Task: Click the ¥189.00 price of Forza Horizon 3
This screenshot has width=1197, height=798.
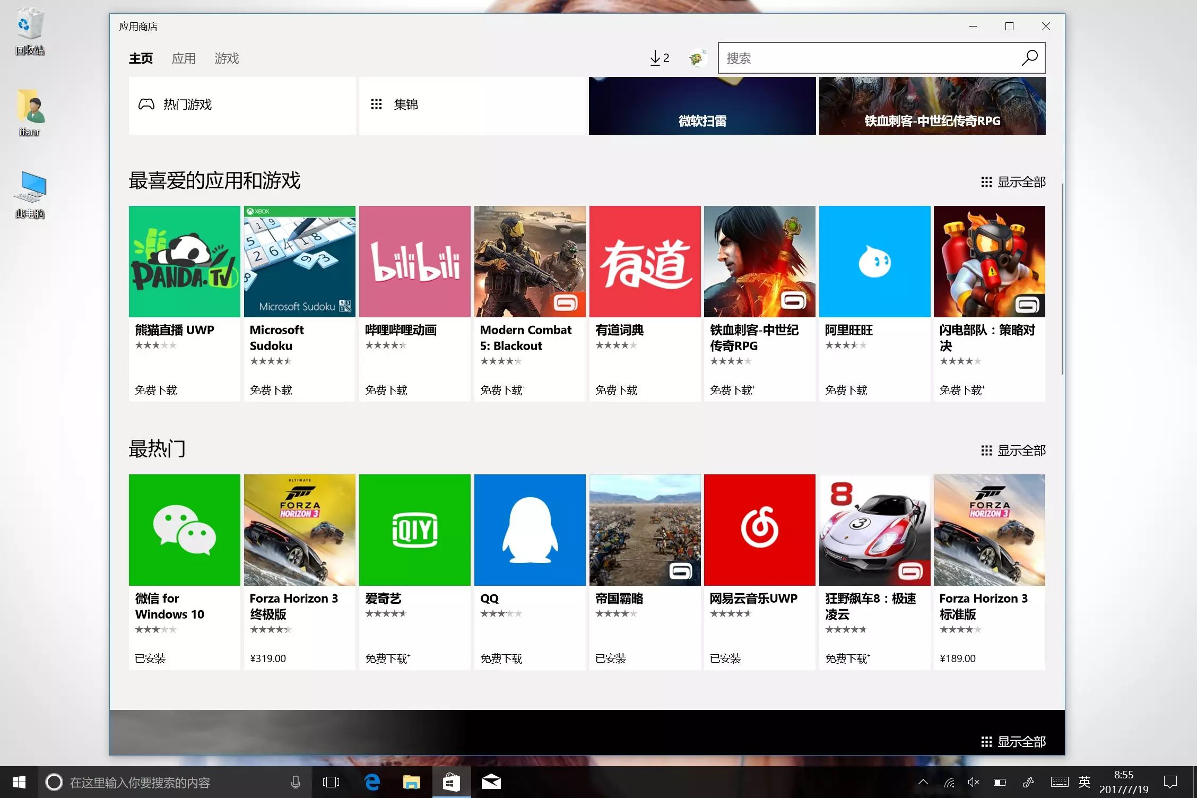Action: click(958, 658)
